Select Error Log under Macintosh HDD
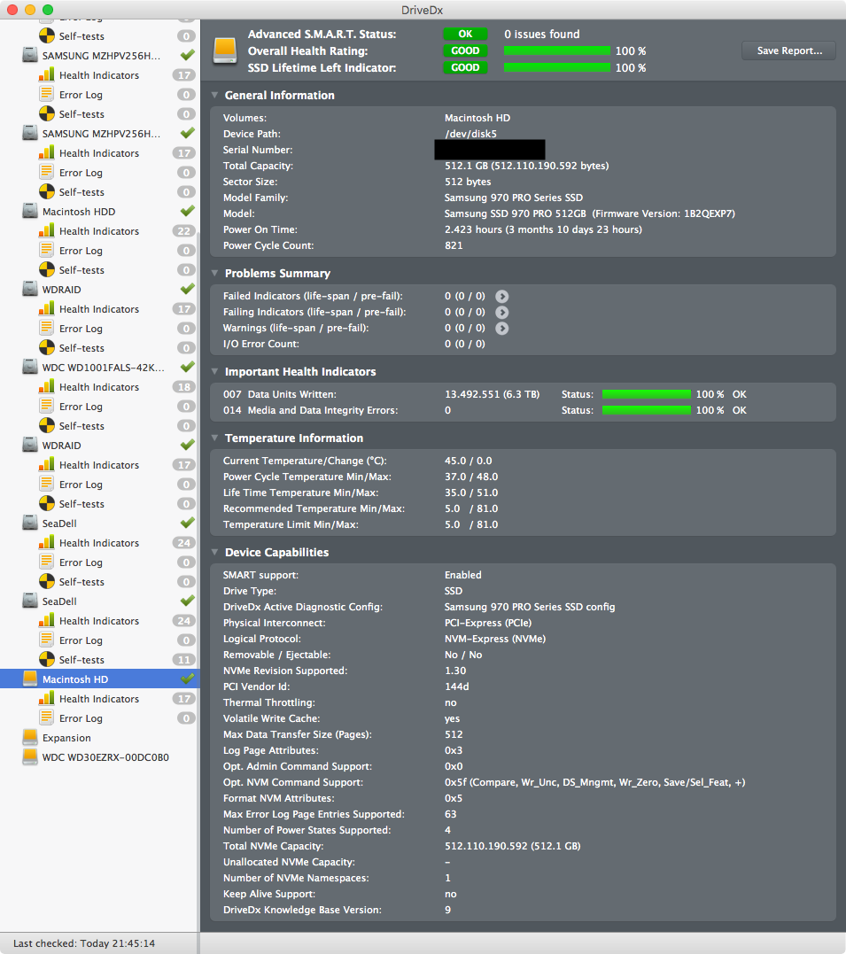 (x=81, y=251)
